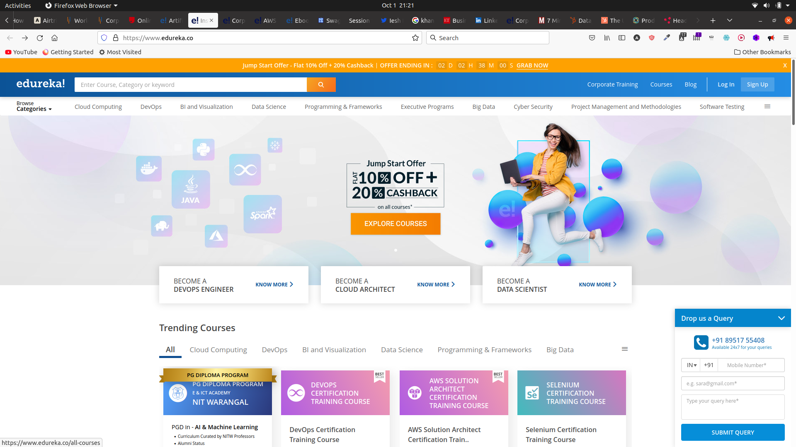
Task: Click the phone icon in Drop us a Query
Action: 701,343
